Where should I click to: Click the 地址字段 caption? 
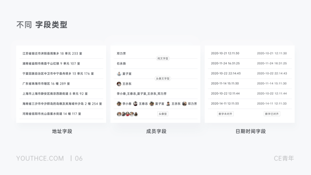coord(62,131)
